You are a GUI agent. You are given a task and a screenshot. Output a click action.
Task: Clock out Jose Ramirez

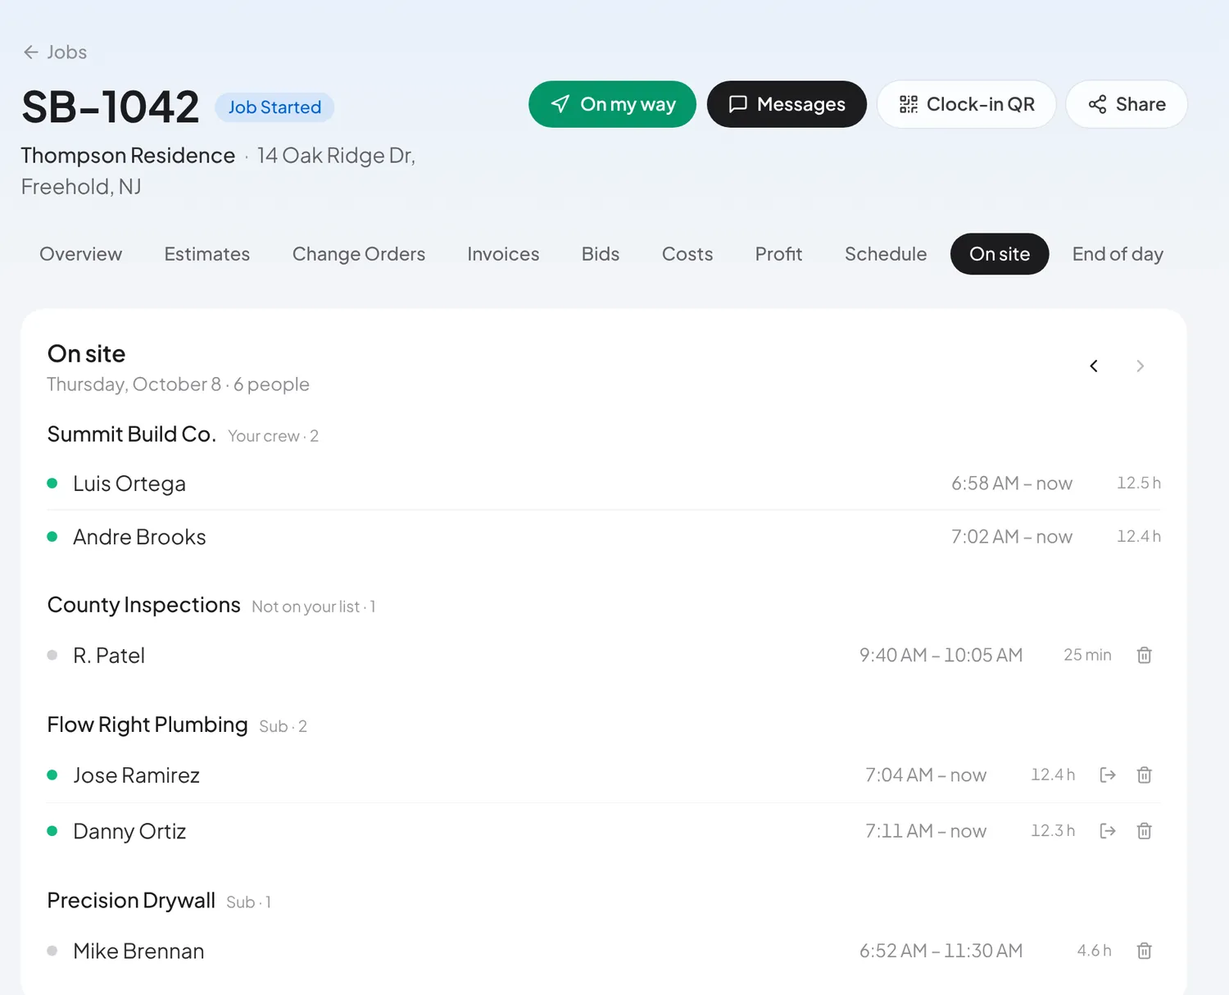point(1108,775)
